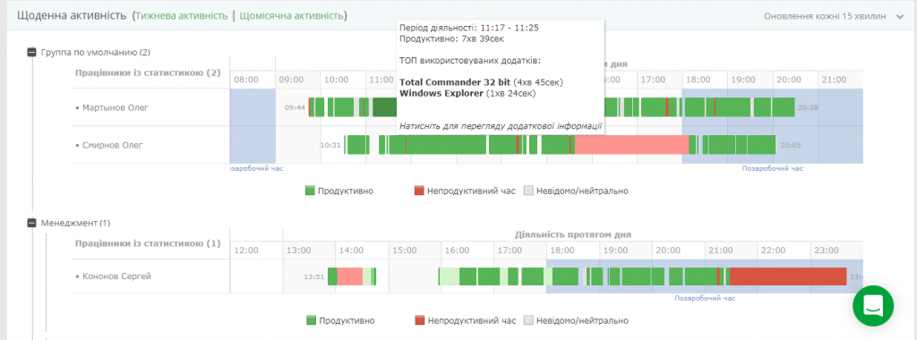Click the dark green highlighted block of Мартынов Олег
This screenshot has width=917, height=340.
384,107
